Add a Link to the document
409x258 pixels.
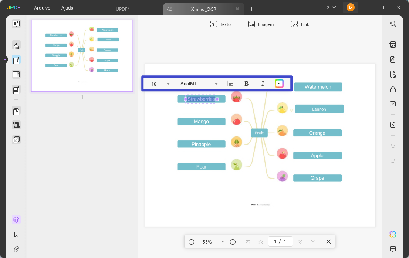(x=300, y=24)
